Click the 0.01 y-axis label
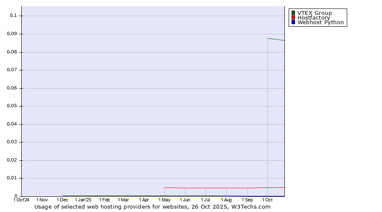382x212 pixels. [x=11, y=179]
